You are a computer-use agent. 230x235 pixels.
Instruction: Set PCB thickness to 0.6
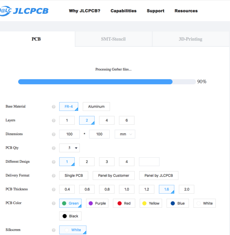[x=87, y=189]
